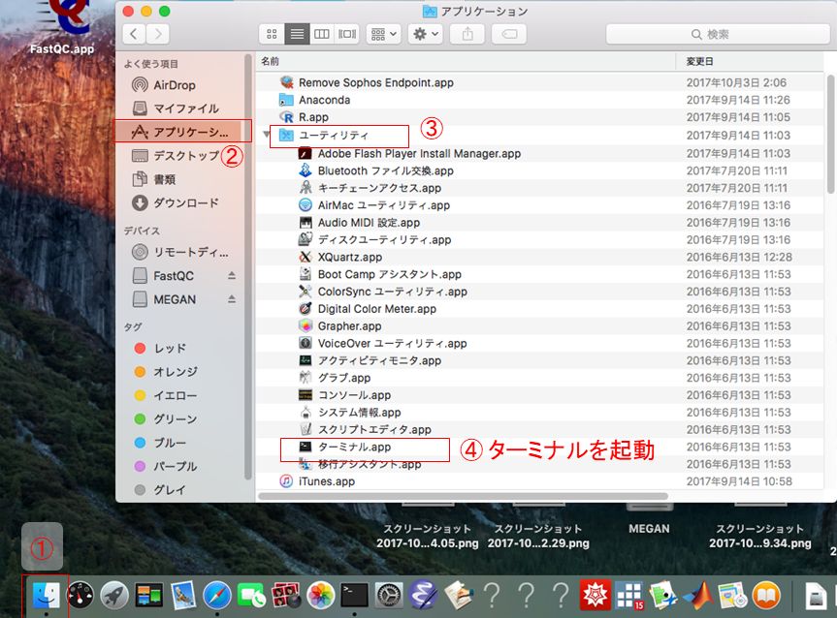
Task: Select アプリケーション in the sidebar
Action: (x=182, y=132)
